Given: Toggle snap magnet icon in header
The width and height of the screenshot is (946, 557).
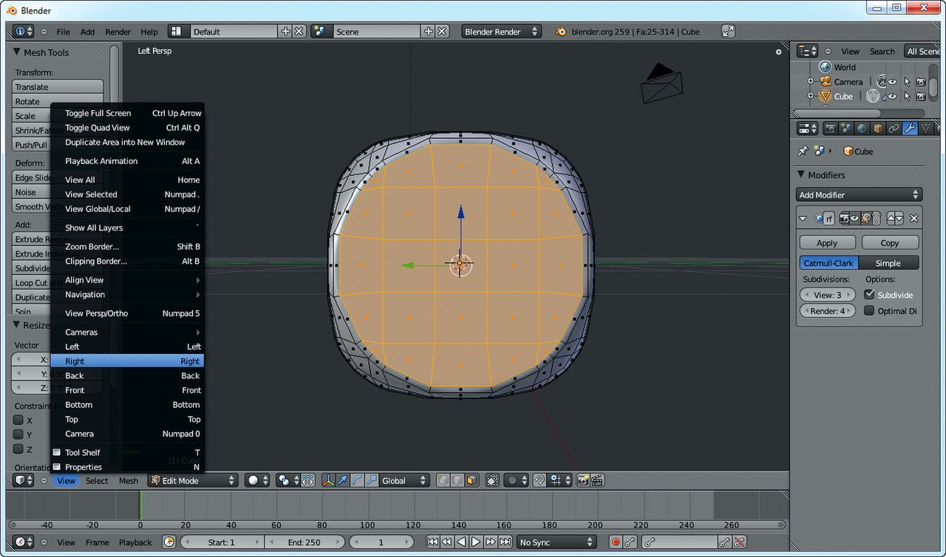Looking at the screenshot, I should pos(540,480).
